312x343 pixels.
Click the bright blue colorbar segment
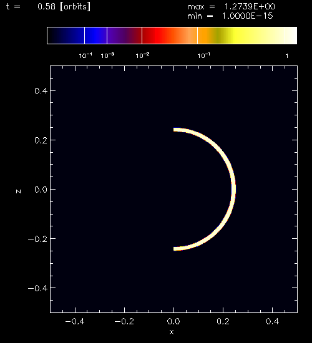click(95, 36)
